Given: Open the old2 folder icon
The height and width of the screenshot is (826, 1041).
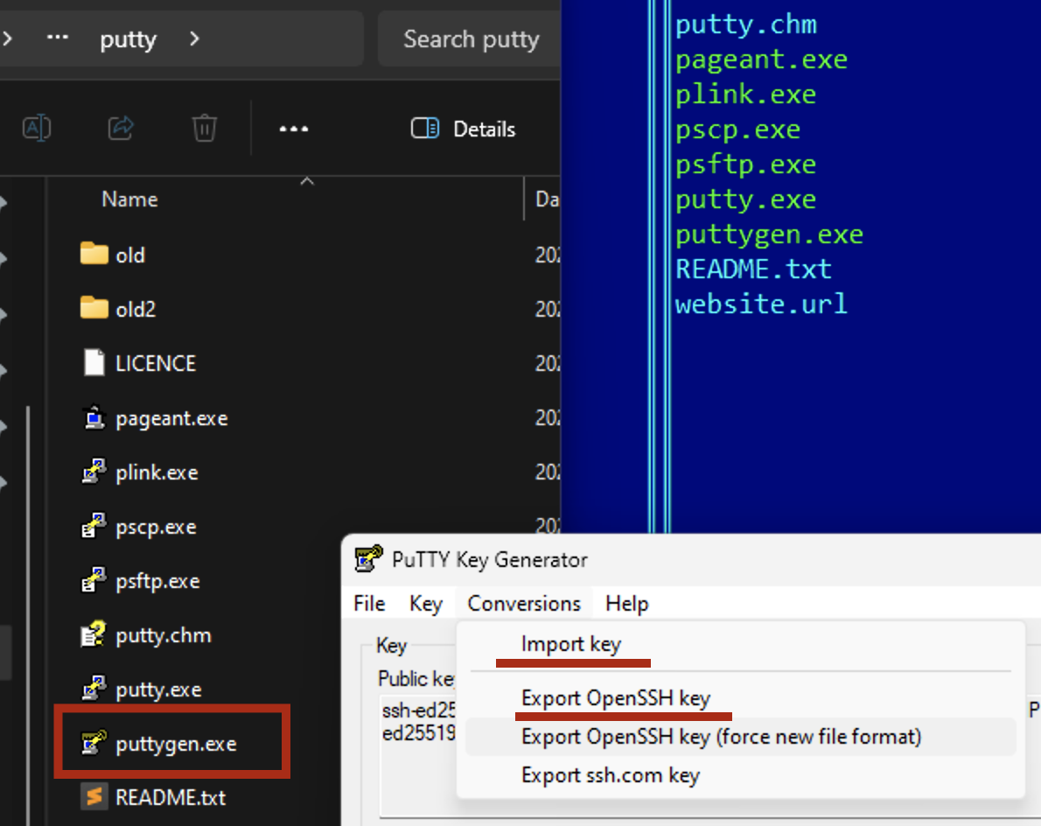Looking at the screenshot, I should [x=94, y=309].
